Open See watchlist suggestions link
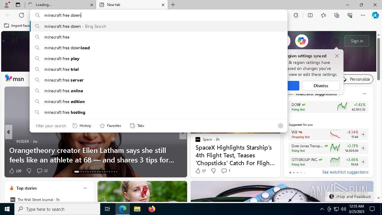The image size is (382, 215). pos(345,172)
